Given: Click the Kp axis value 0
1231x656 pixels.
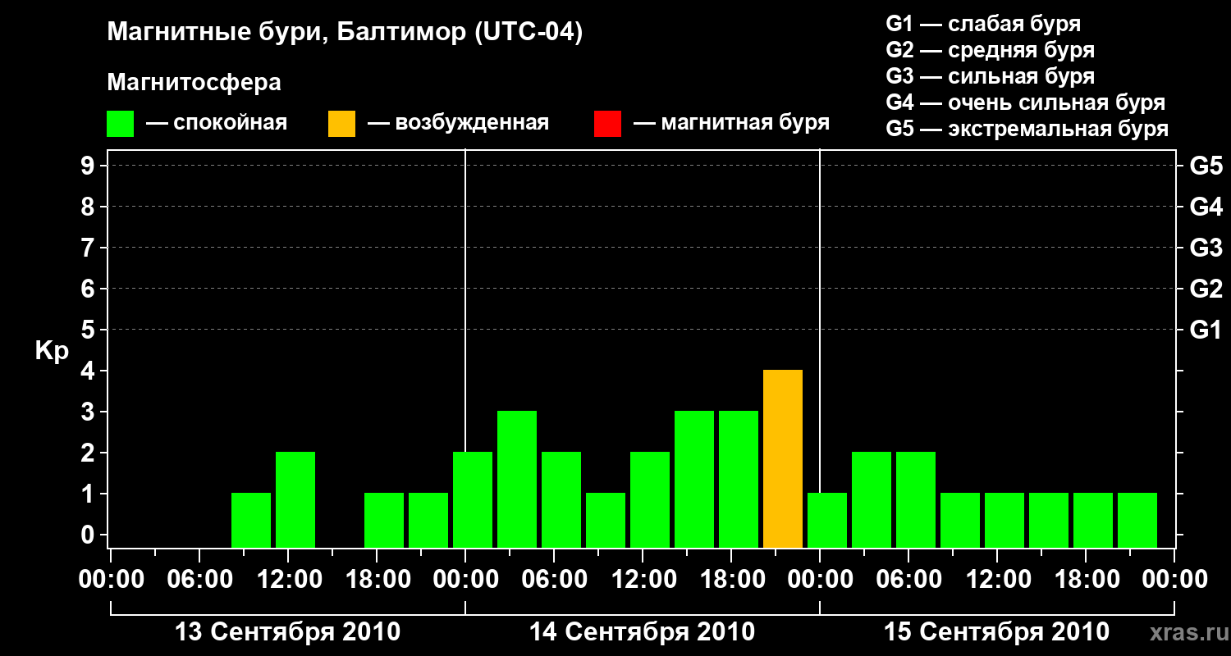Looking at the screenshot, I should 89,535.
